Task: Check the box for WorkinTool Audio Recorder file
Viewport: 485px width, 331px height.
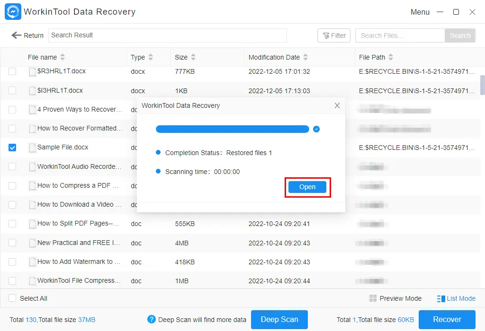Action: [x=12, y=167]
